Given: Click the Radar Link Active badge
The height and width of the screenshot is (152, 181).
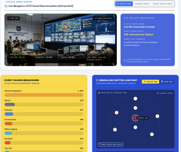Looking at the screenshot, I should [104, 18].
